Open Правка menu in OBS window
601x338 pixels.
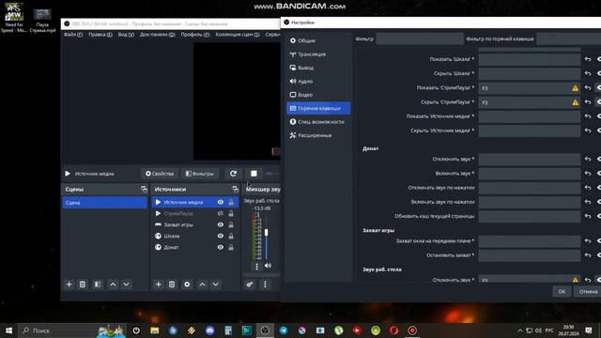pyautogui.click(x=100, y=35)
